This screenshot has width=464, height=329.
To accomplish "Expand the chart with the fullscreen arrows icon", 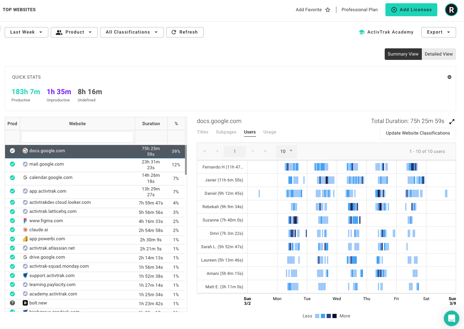I will (452, 122).
